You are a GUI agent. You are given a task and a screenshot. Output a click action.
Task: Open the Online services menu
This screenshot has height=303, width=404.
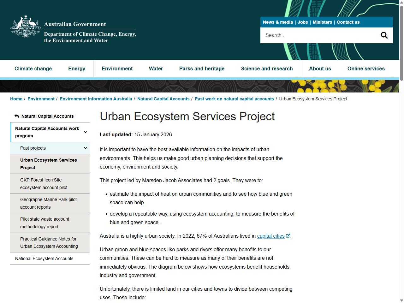pyautogui.click(x=366, y=68)
